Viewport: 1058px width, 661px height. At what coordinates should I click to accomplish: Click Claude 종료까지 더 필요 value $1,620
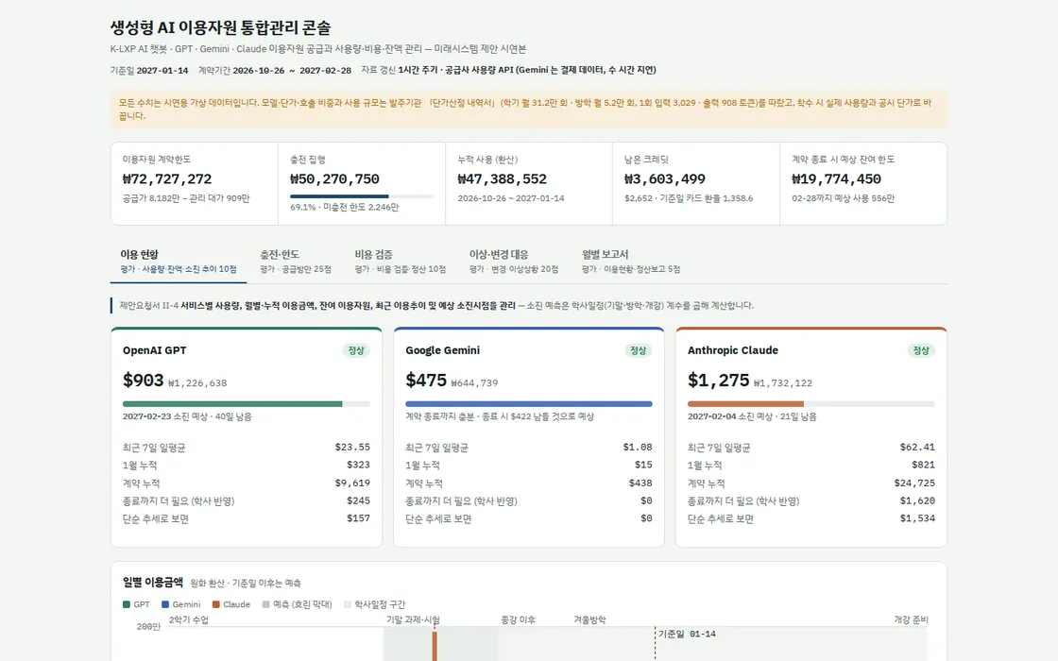click(917, 500)
